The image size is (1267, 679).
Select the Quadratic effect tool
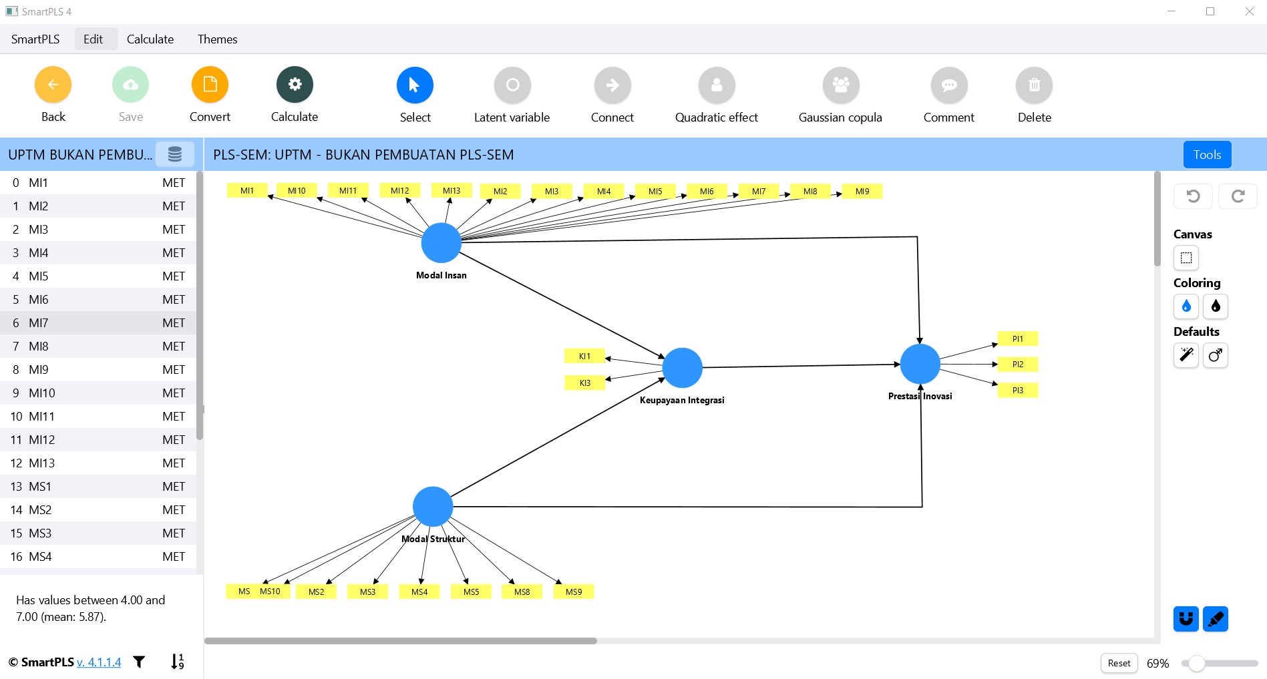717,85
